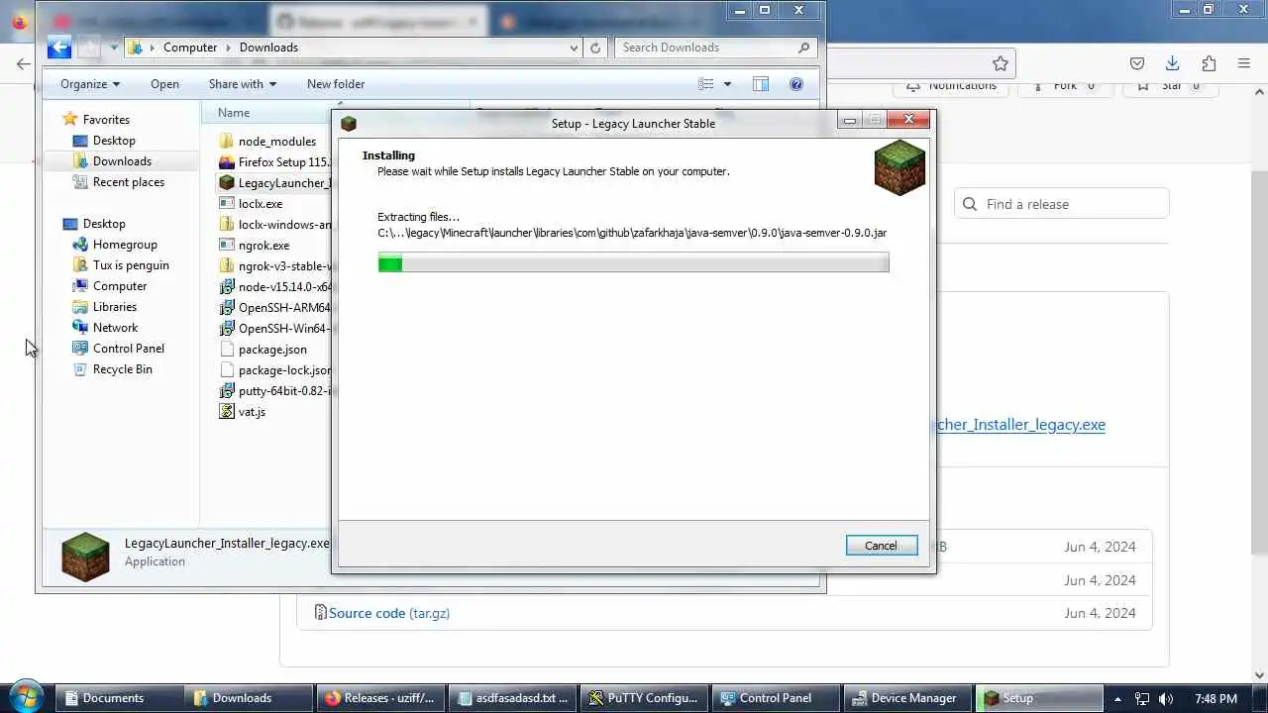Click the GitHub Notifications button
This screenshot has width=1268, height=713.
[952, 87]
